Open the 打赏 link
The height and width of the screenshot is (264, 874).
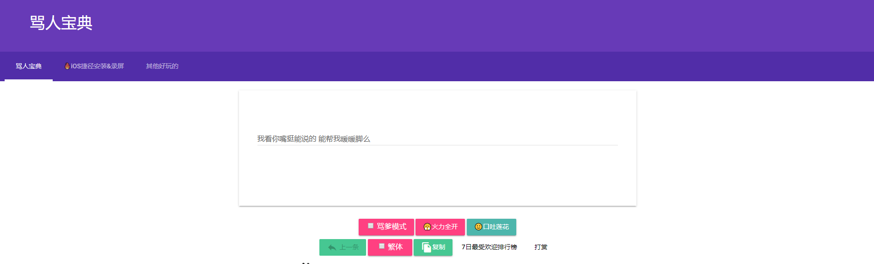click(541, 247)
